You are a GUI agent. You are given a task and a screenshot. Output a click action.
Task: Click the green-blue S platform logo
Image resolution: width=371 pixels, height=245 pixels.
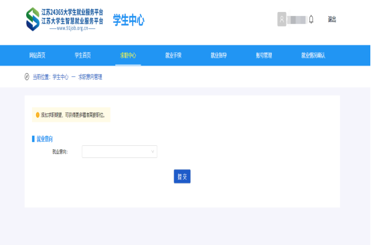33,19
